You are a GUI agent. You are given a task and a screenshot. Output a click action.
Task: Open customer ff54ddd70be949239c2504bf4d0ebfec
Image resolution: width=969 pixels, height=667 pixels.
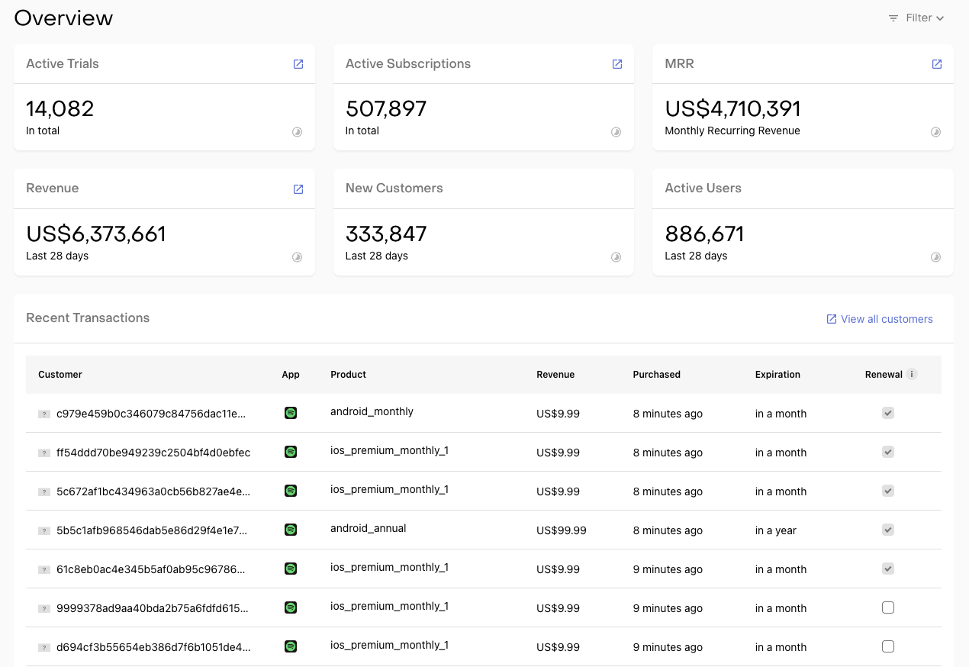point(153,453)
